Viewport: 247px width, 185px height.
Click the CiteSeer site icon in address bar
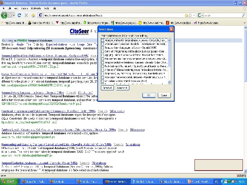(x=40, y=15)
